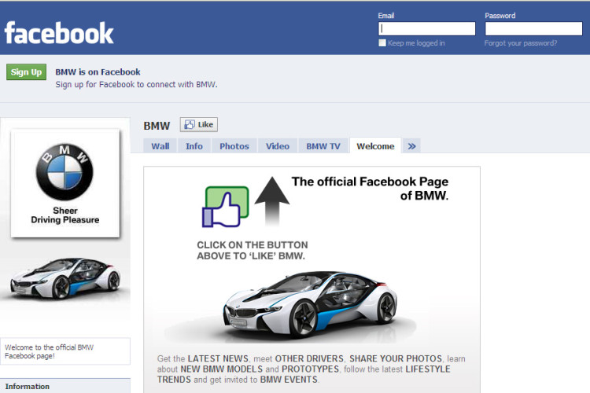Click 'Keep me logged in' label
Image resolution: width=590 pixels, height=393 pixels.
[x=416, y=43]
